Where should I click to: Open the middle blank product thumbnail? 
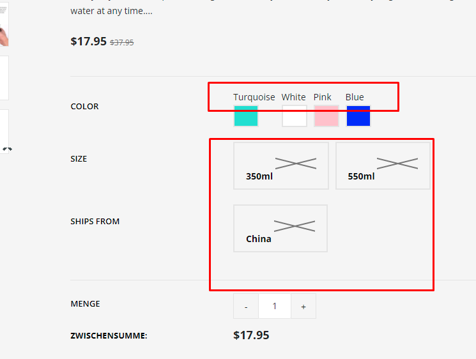coord(4,78)
